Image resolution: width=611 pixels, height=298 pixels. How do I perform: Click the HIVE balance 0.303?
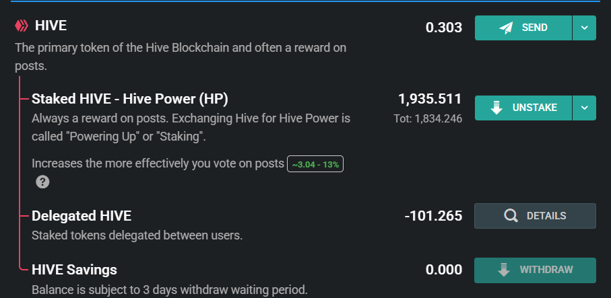[444, 28]
